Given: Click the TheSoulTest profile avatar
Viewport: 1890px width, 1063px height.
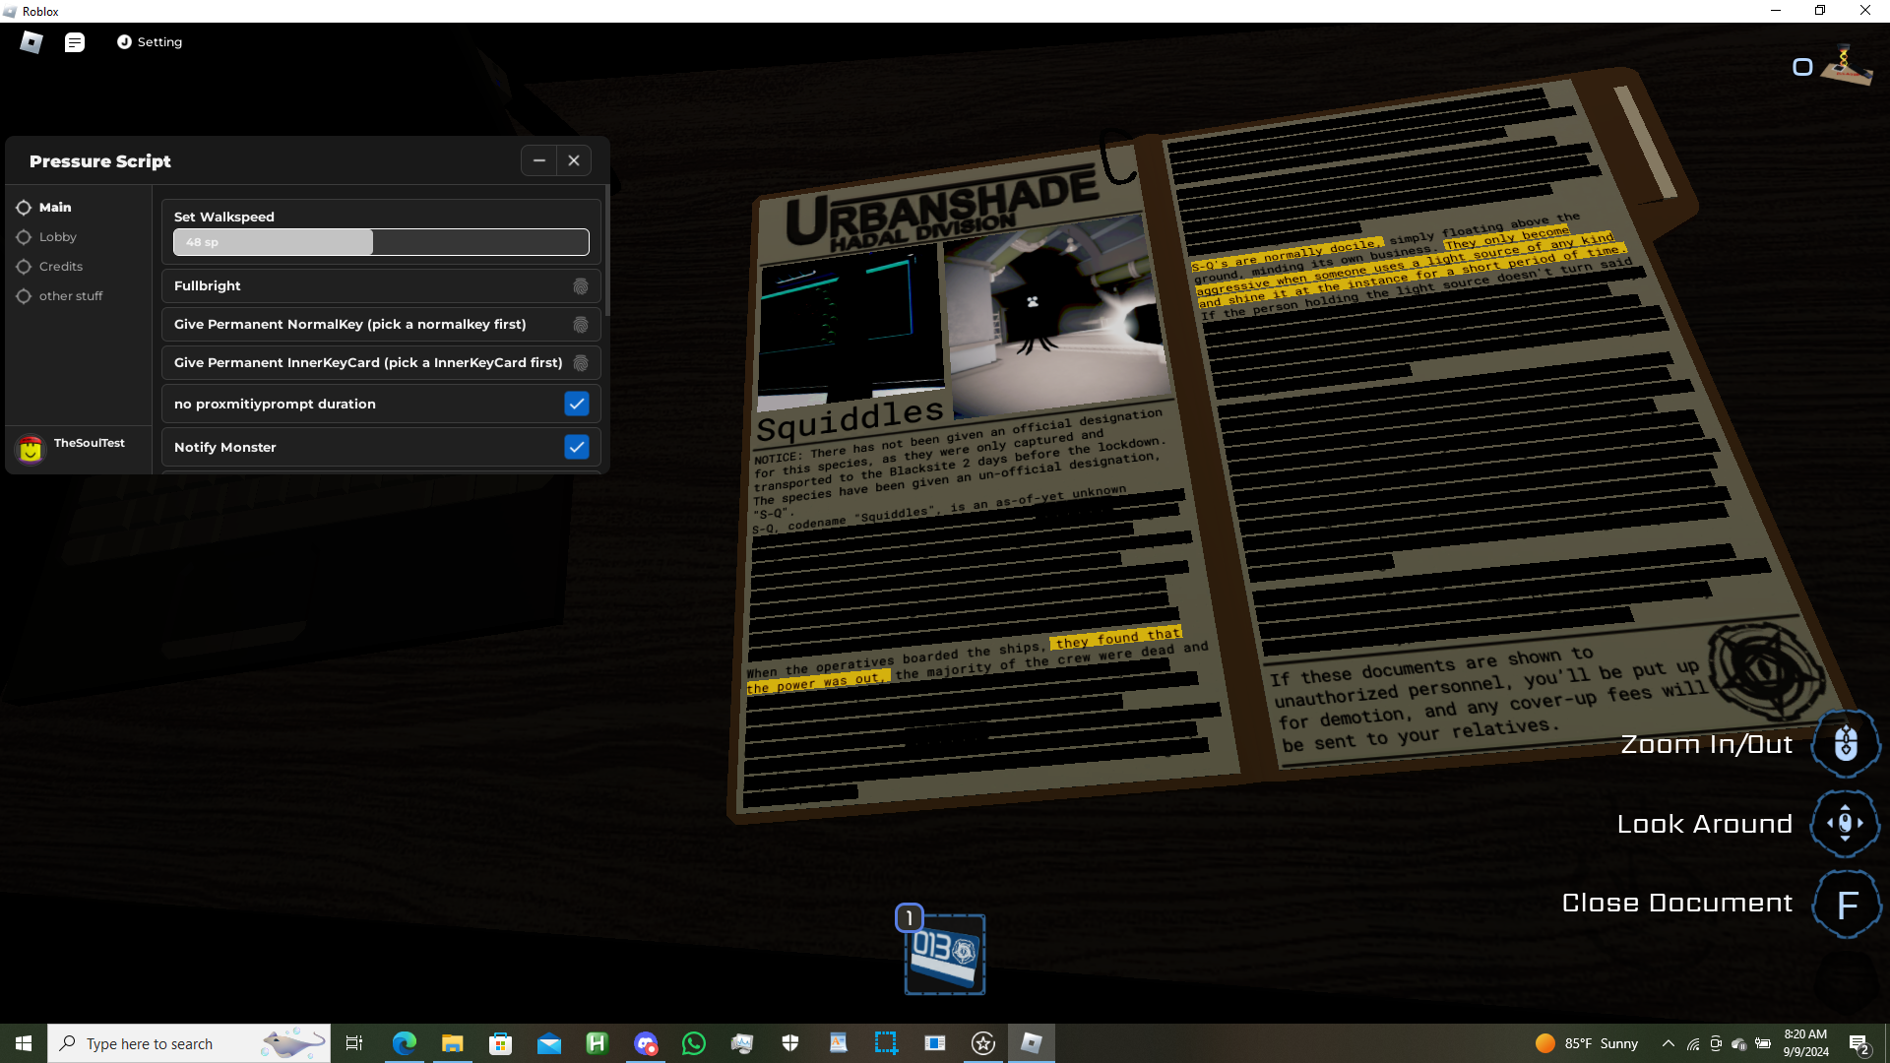Looking at the screenshot, I should (31, 450).
